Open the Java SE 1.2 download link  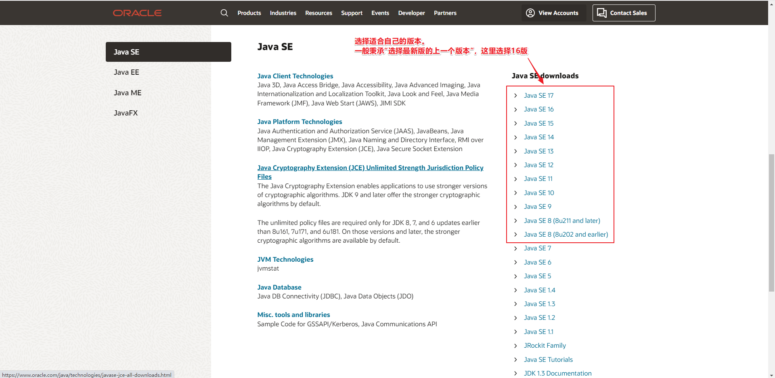click(540, 317)
